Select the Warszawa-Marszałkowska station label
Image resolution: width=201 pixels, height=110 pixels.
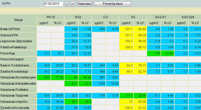click(x=18, y=83)
